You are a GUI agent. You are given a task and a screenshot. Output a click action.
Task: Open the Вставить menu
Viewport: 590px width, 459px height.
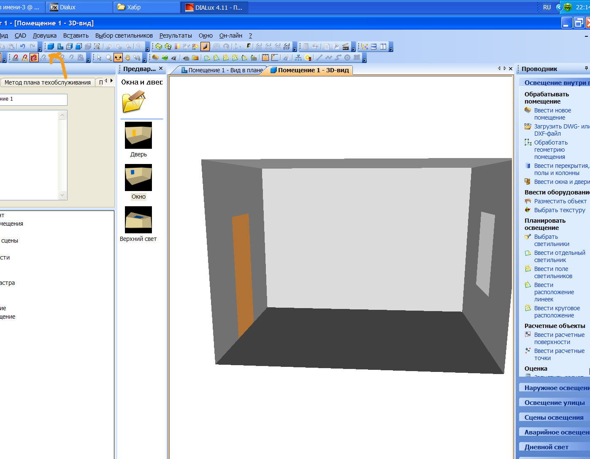coord(76,36)
